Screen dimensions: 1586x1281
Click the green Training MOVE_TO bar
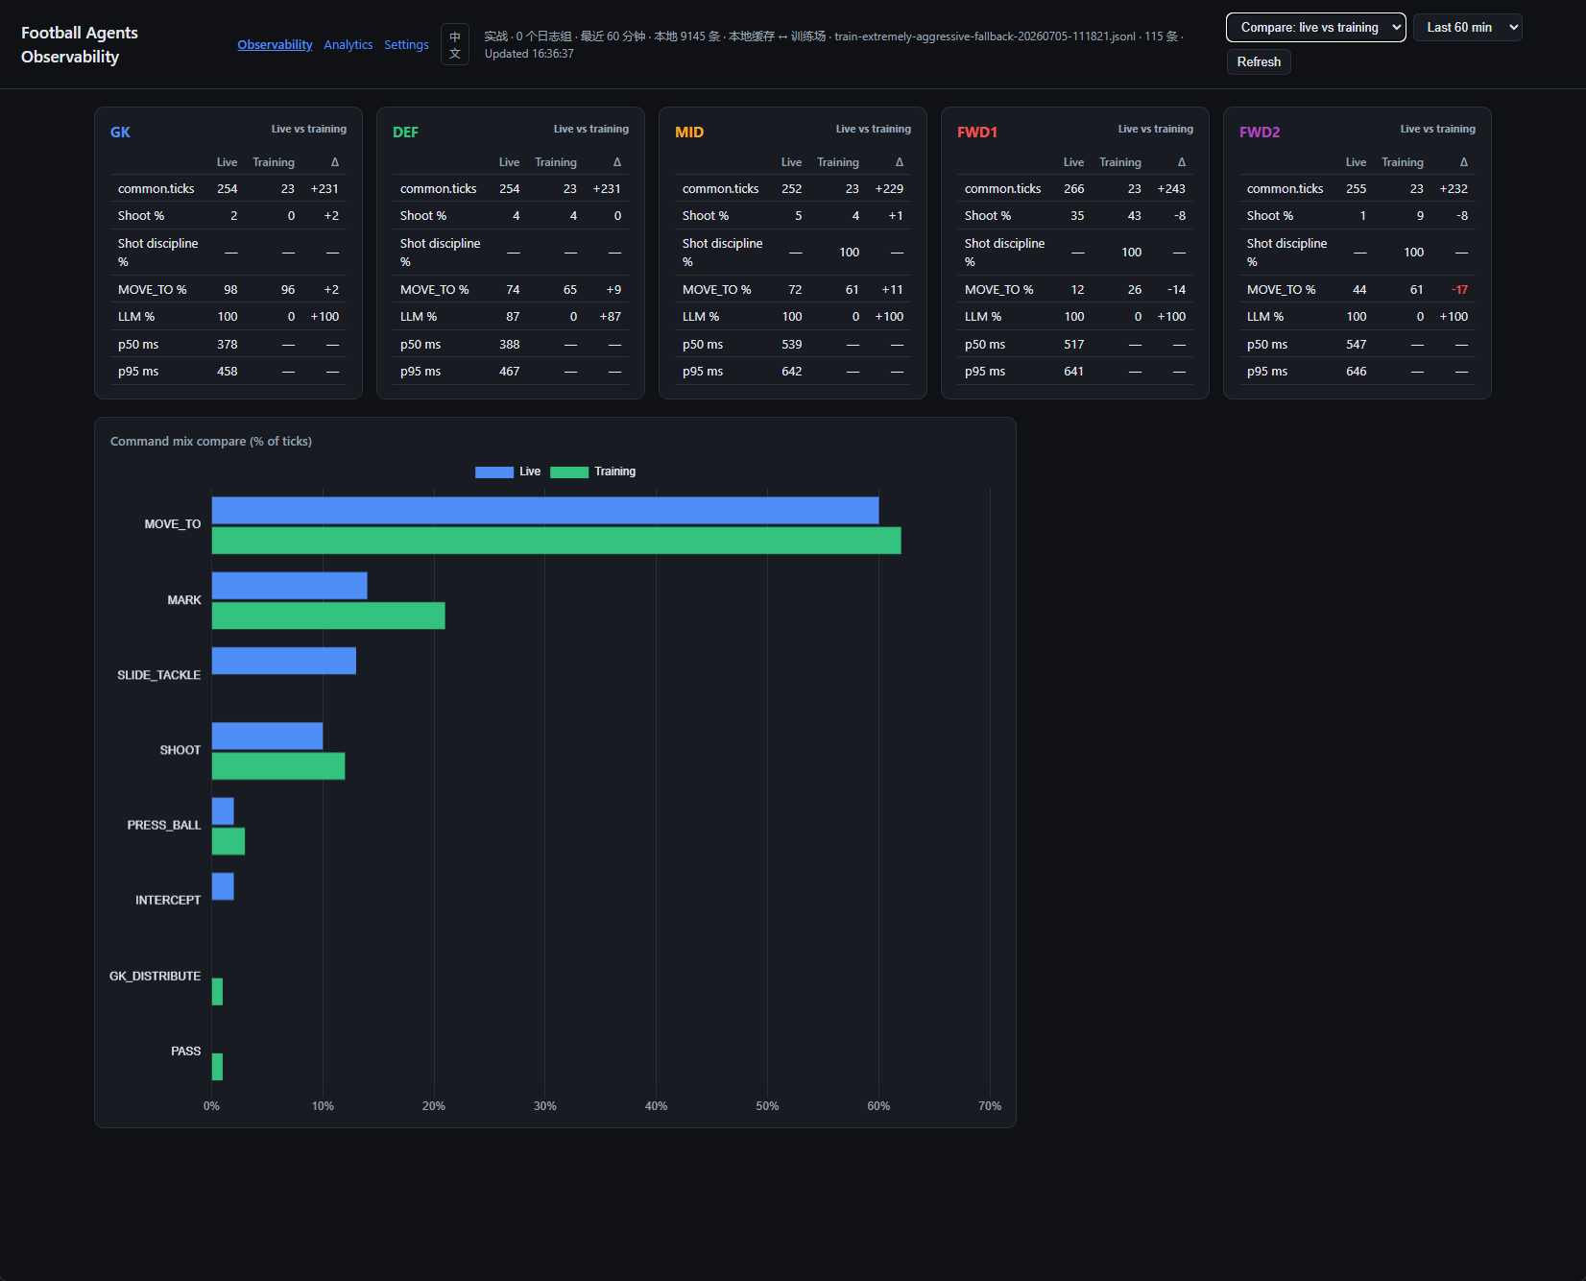pos(556,541)
